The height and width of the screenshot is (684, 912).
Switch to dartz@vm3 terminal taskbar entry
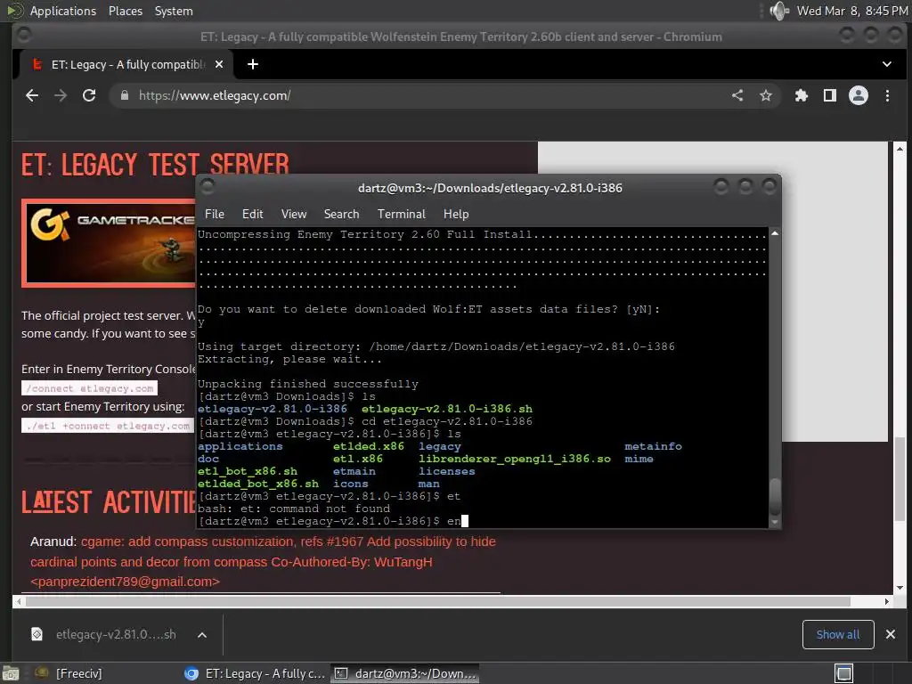tap(405, 673)
